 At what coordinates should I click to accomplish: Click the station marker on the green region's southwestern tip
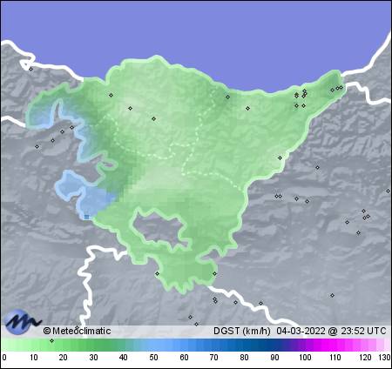point(157,273)
